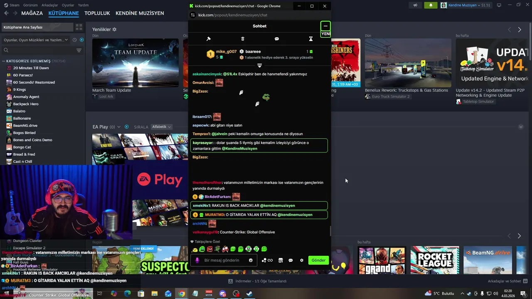Open the Alfabetik sort dropdown

(x=161, y=127)
